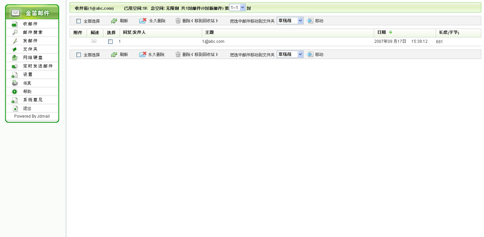Open the top 草稿箱 folder dropdown

pyautogui.click(x=290, y=21)
